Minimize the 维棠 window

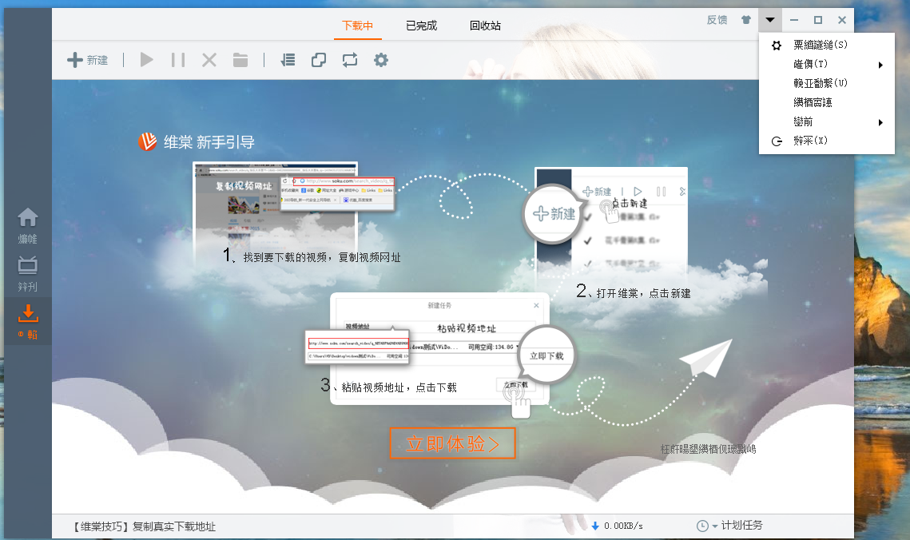[794, 20]
